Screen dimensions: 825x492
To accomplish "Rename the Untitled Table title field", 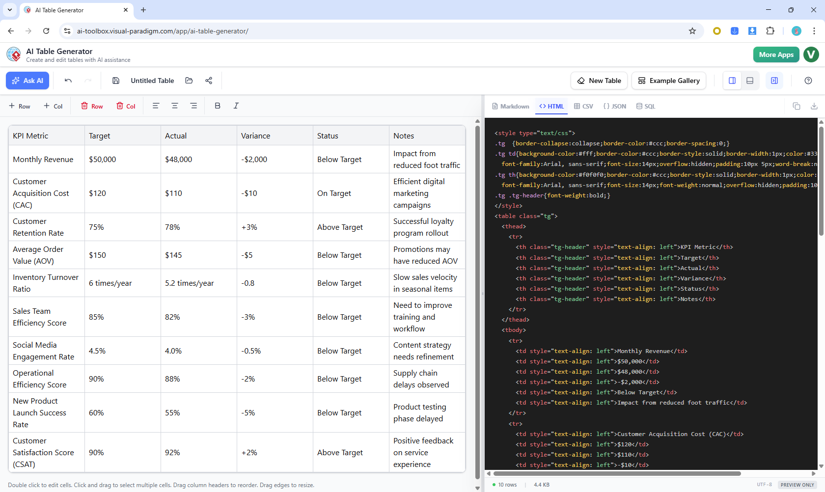I will click(152, 81).
